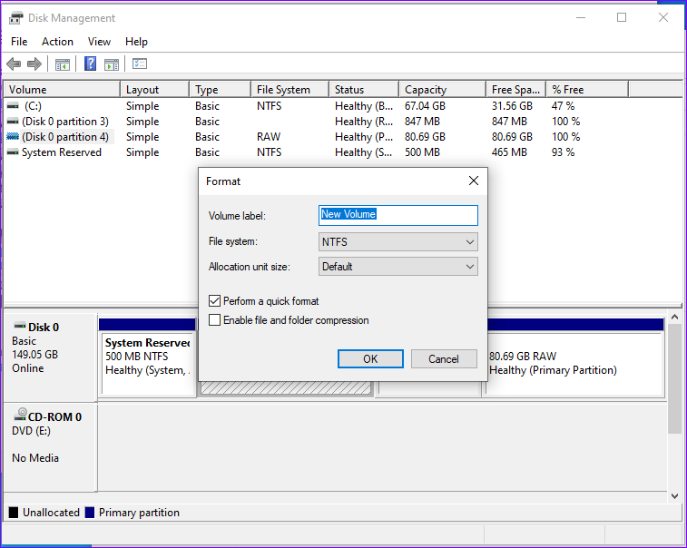The width and height of the screenshot is (687, 548).
Task: Click the Disk 0 hard drive icon
Action: point(20,326)
